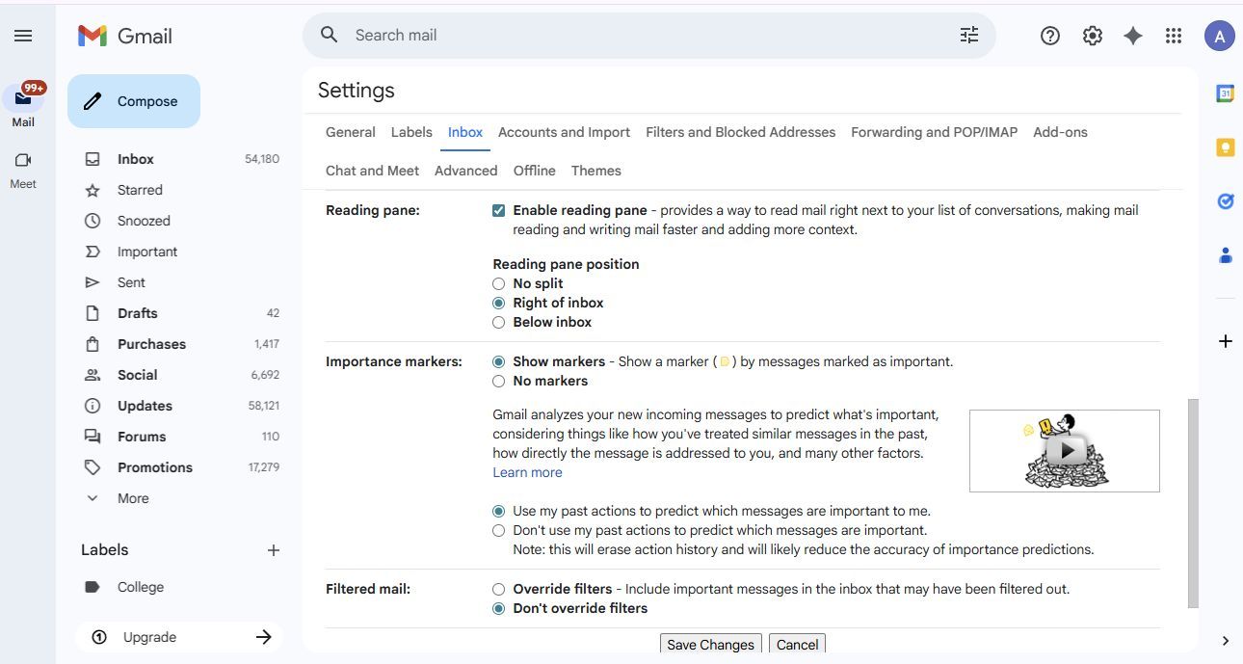This screenshot has height=664, width=1243.
Task: Open Google Calendar in side panel
Action: [1225, 93]
